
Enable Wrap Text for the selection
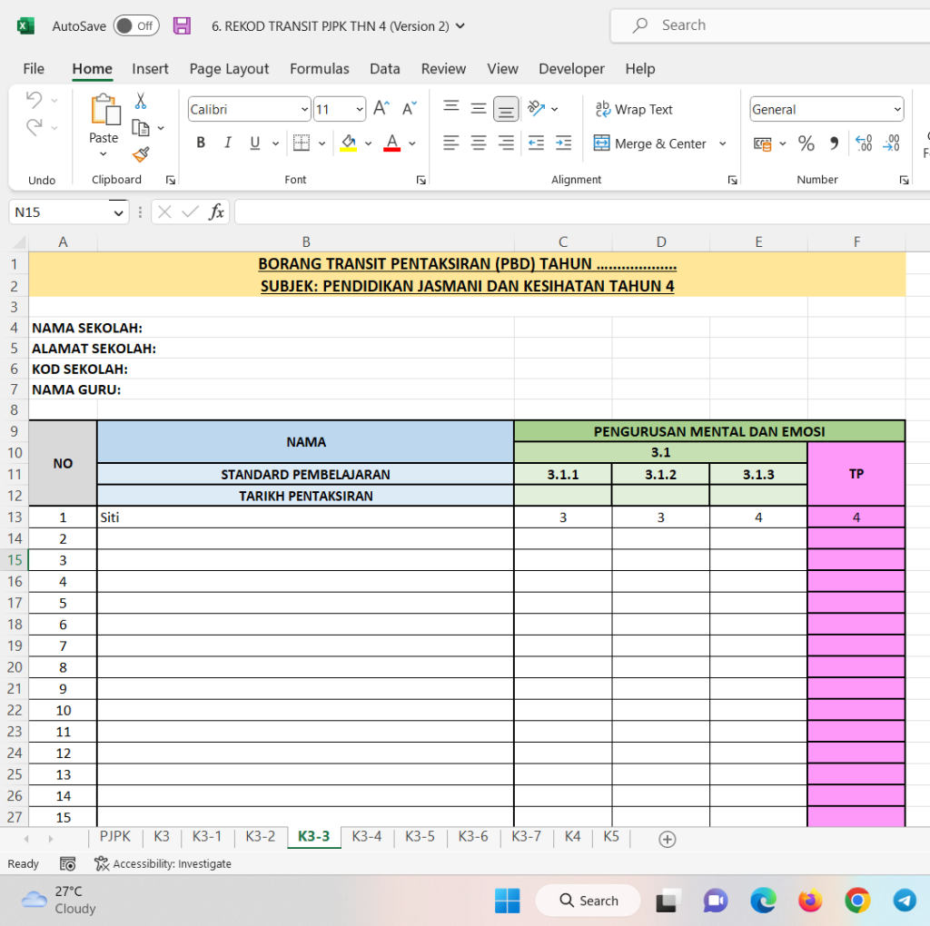tap(634, 109)
